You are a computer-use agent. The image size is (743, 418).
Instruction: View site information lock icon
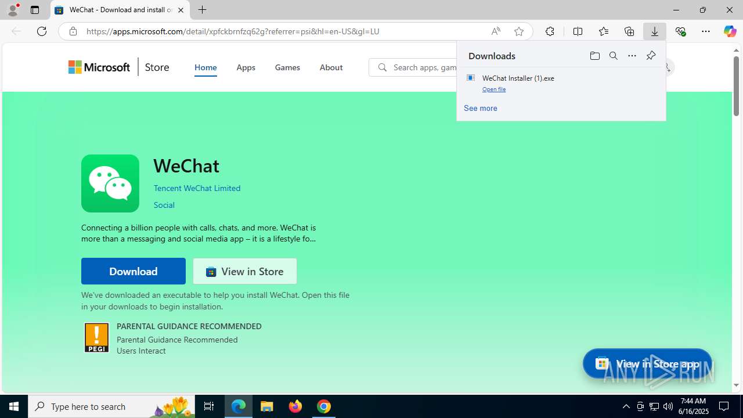click(73, 31)
